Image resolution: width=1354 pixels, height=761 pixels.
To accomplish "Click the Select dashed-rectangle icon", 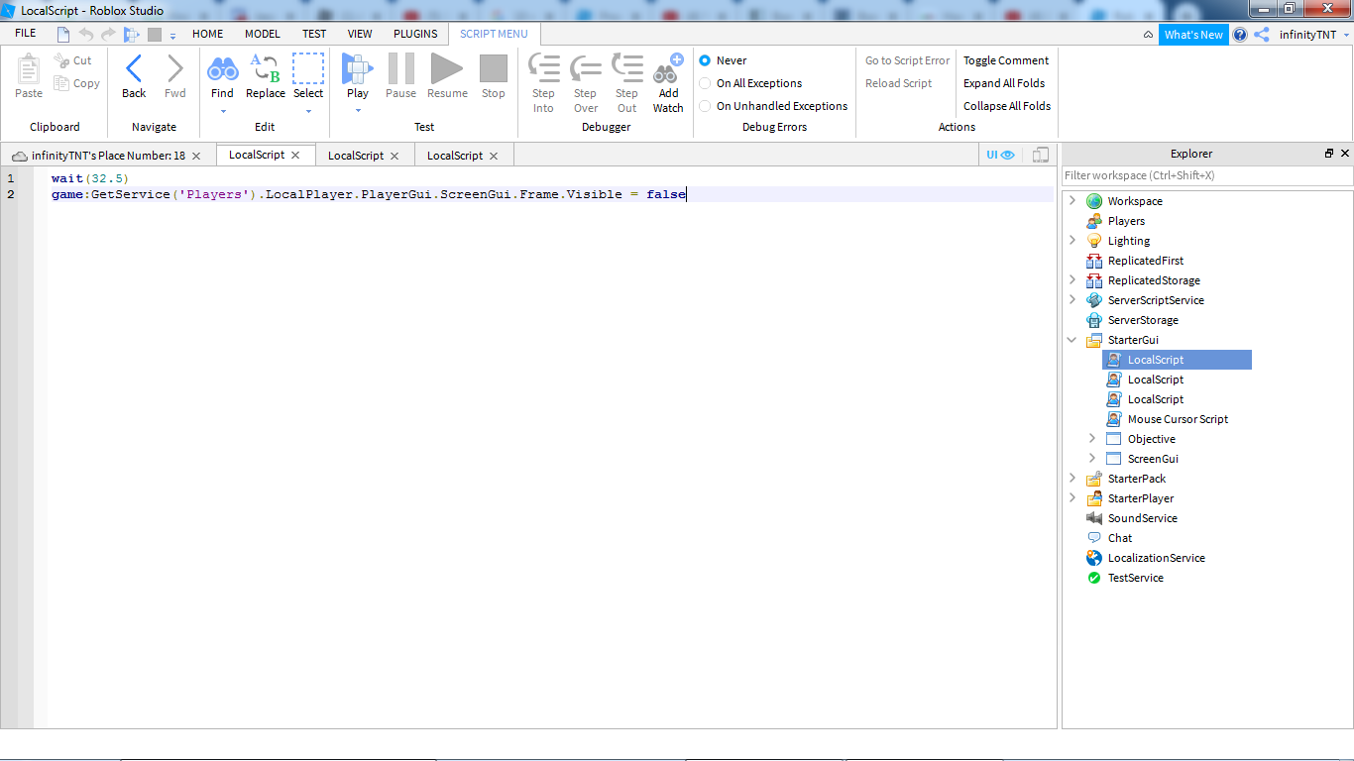I will [x=307, y=70].
